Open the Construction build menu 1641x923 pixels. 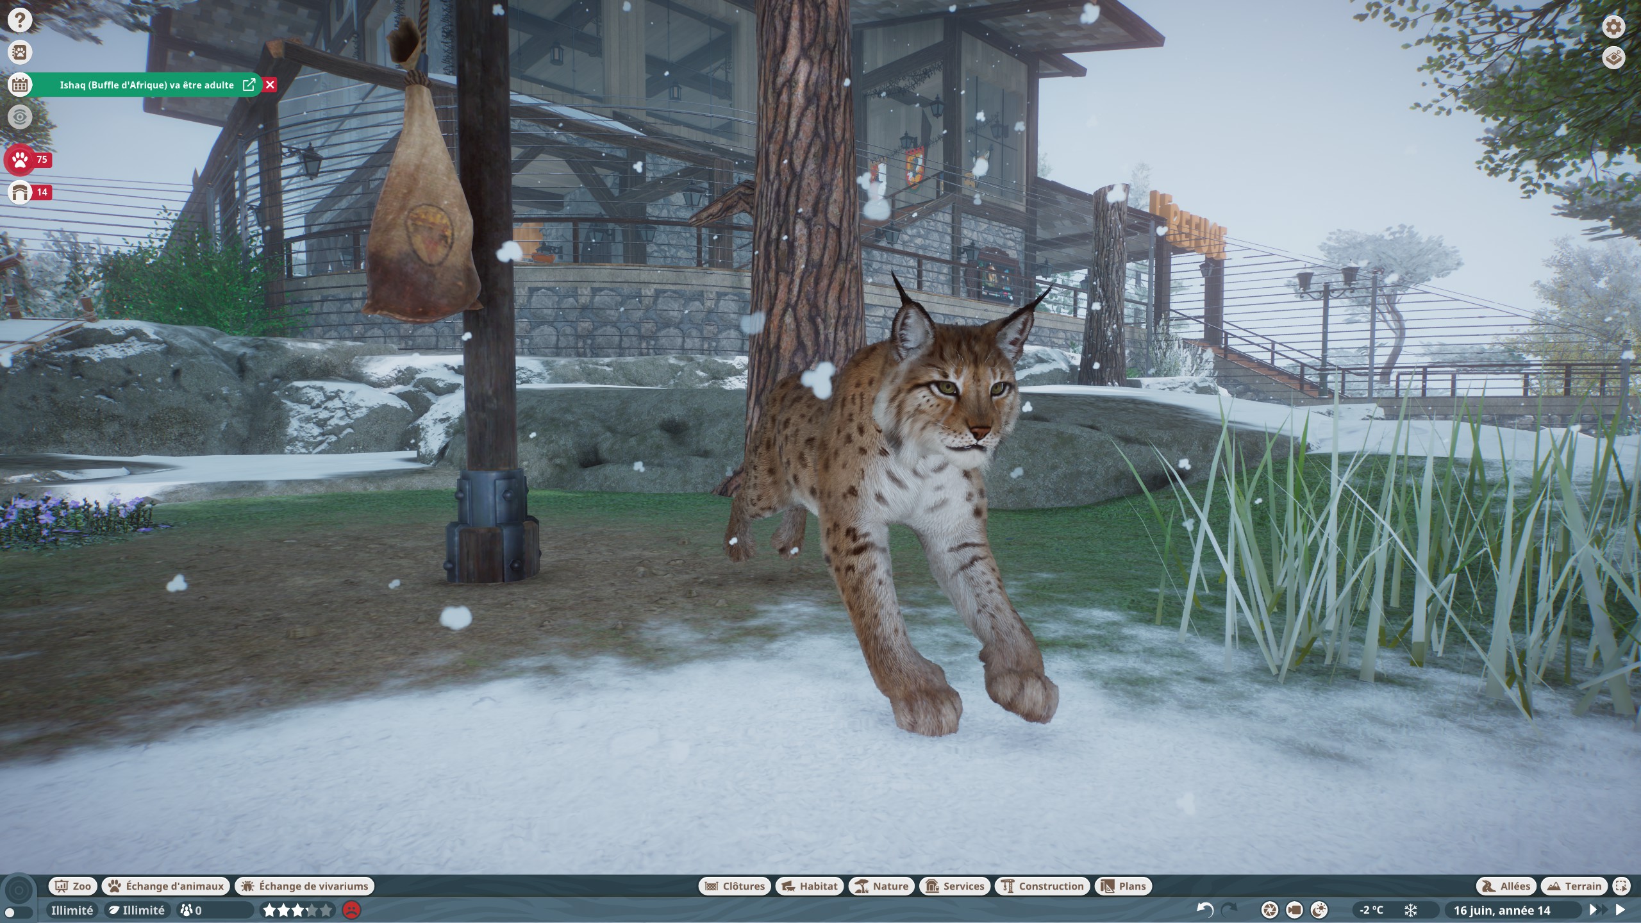(1042, 886)
